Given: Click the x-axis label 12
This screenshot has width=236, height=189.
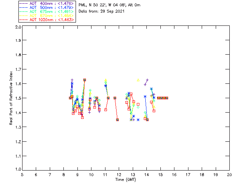Looking at the screenshot, I should 119,175.
